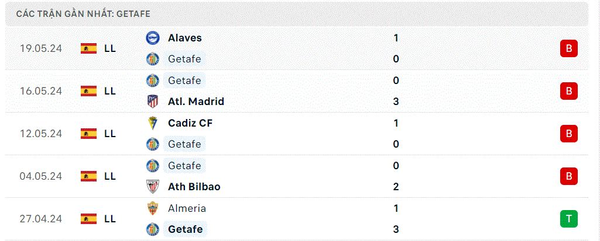Open the Atl. Madrid team link
The image size is (600, 241).
[196, 102]
